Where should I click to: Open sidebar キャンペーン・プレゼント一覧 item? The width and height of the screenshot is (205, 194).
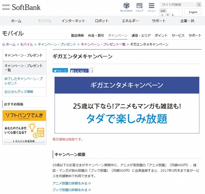click(24, 68)
